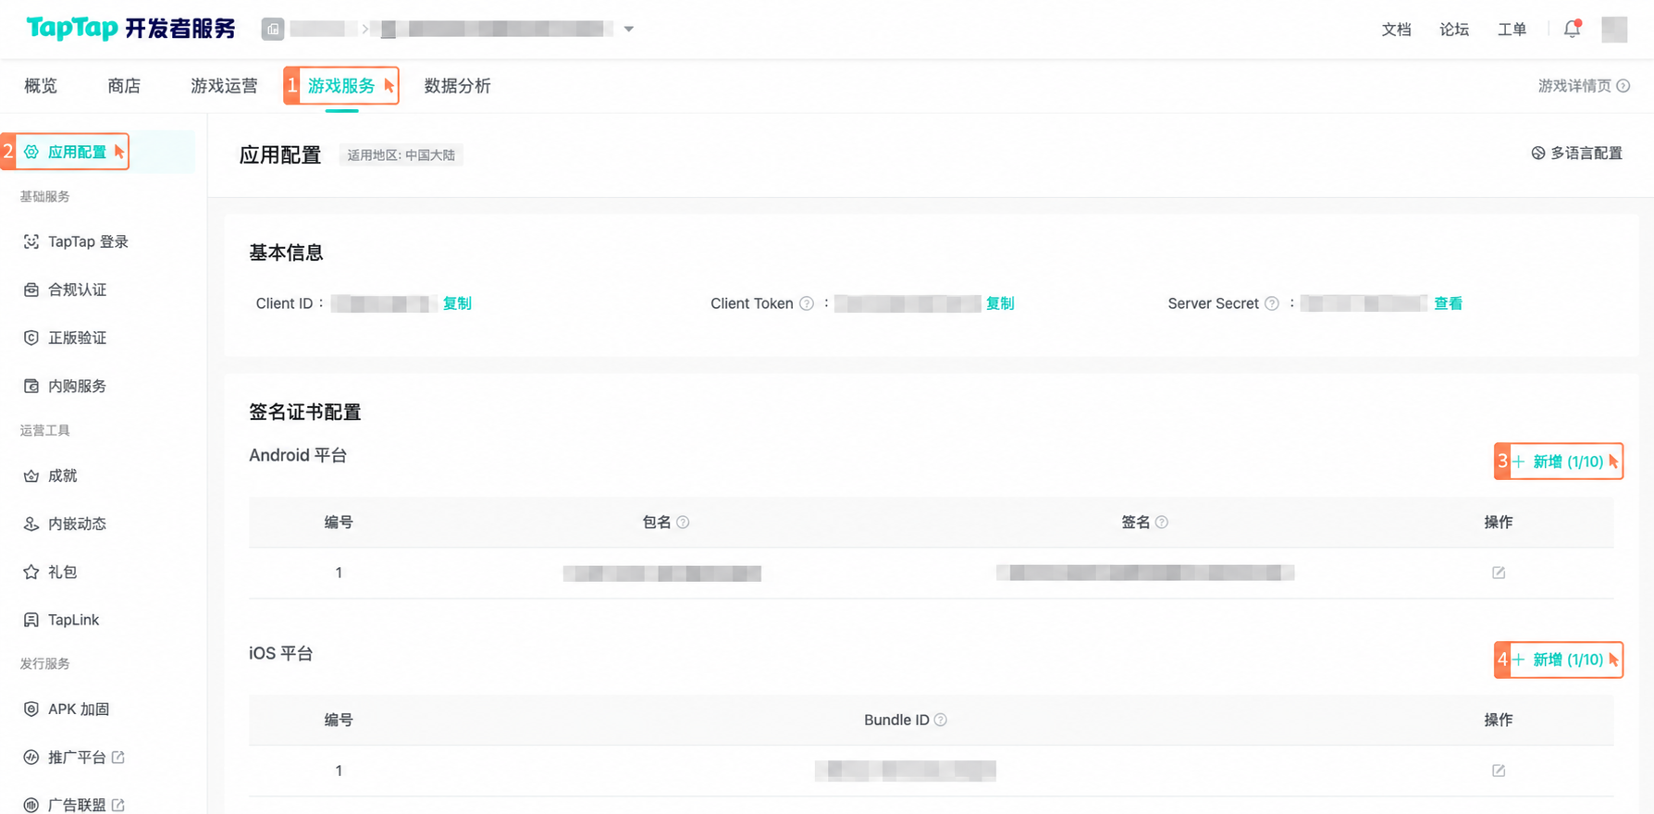Click the TapTap 登录 scan icon

point(31,241)
